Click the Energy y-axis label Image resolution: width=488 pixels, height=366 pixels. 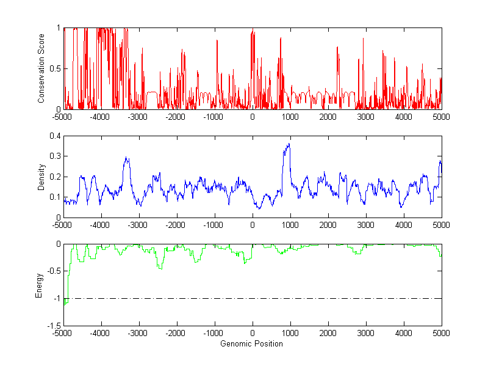tap(39, 285)
